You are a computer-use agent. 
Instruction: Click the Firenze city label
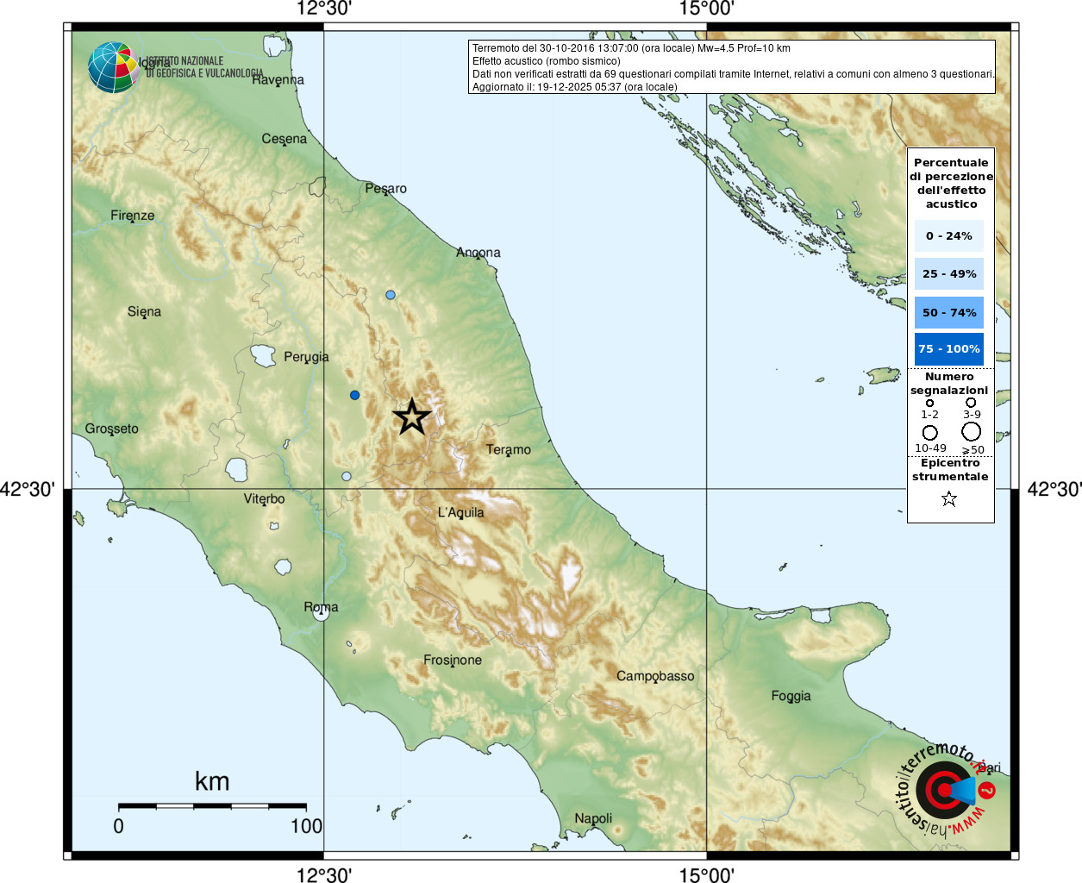click(133, 216)
